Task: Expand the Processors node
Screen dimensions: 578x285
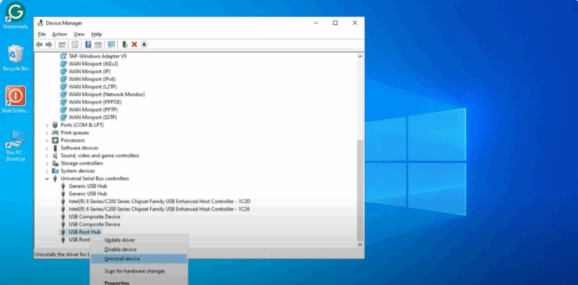Action: [47, 140]
